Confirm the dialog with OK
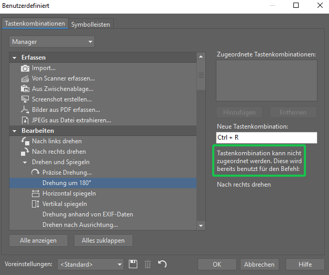The width and height of the screenshot is (329, 275). (x=217, y=265)
